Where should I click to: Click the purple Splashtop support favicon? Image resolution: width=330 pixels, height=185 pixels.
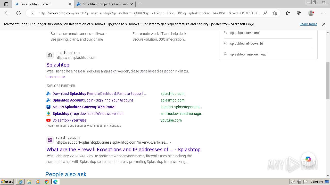tap(50, 140)
